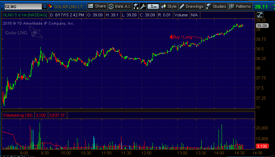Screen dimensions: 275x157
Task: Click the colored symbol-linking squares icon
Action: (50, 7)
